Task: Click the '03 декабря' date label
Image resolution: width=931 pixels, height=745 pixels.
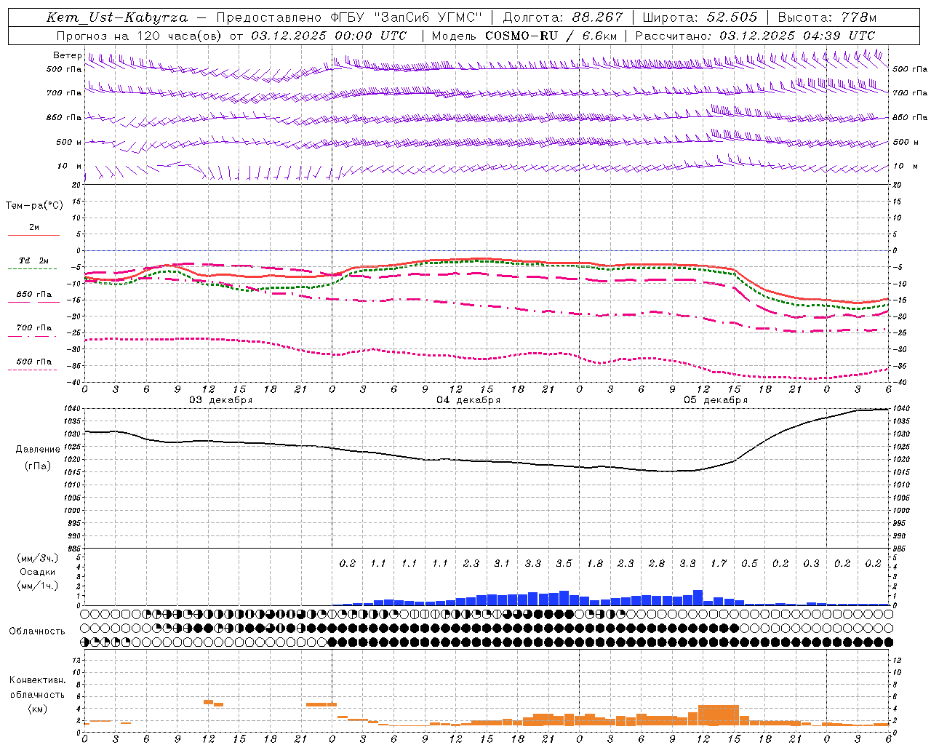Action: click(x=221, y=400)
